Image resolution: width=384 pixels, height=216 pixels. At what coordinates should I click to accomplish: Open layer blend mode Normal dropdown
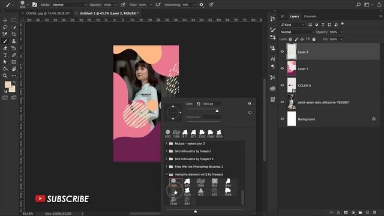point(298,32)
